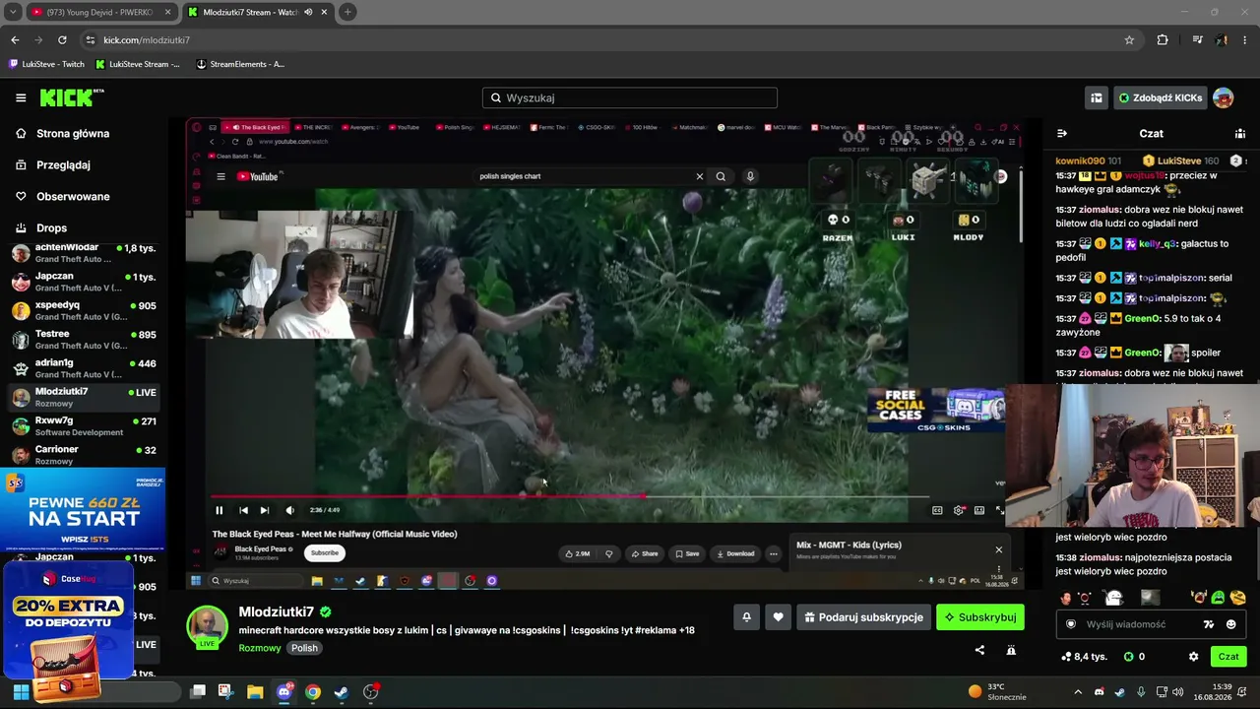Open adrian1g channel in the sidebar
The image size is (1260, 709).
83,368
